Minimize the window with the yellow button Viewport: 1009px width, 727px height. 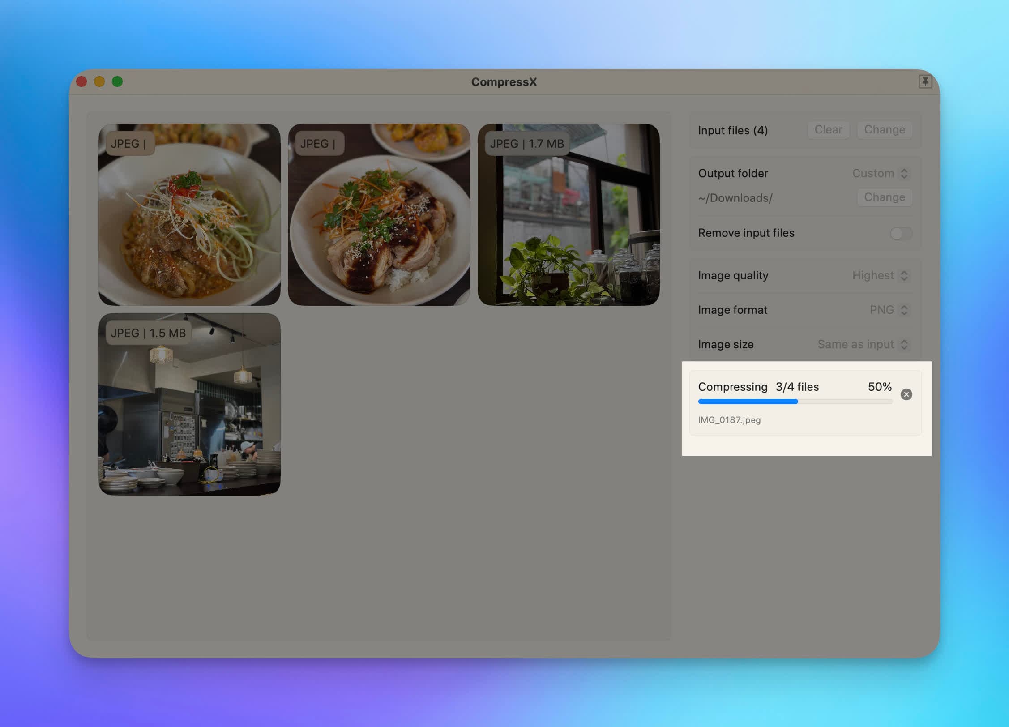(x=99, y=81)
